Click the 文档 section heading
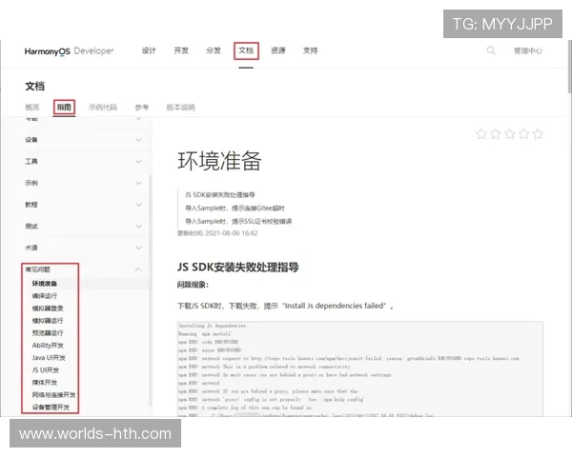 click(34, 87)
